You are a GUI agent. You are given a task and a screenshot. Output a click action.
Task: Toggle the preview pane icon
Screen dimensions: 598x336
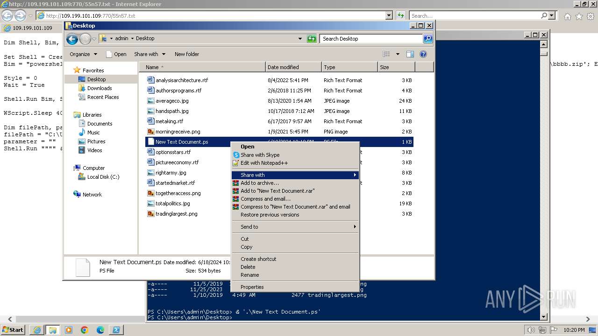point(410,54)
